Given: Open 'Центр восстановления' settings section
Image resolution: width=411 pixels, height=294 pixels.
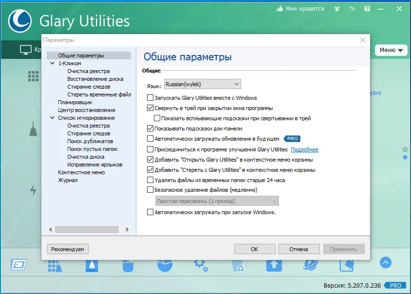Looking at the screenshot, I should coord(87,110).
